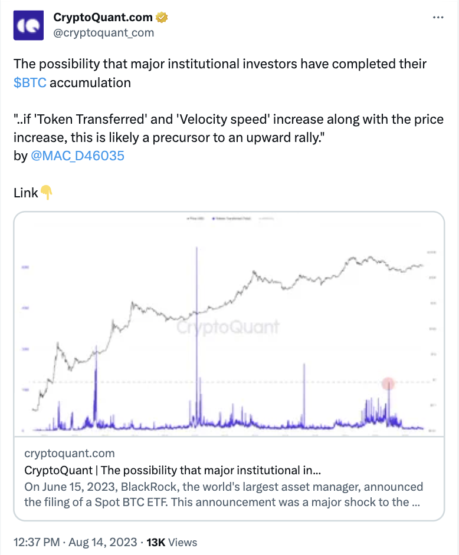Click the highlighted red marker on the chart spike
This screenshot has width=459, height=555.
(x=388, y=384)
